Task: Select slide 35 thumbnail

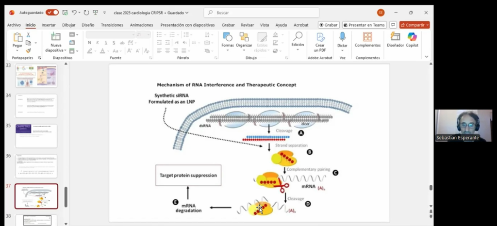Action: (x=36, y=136)
